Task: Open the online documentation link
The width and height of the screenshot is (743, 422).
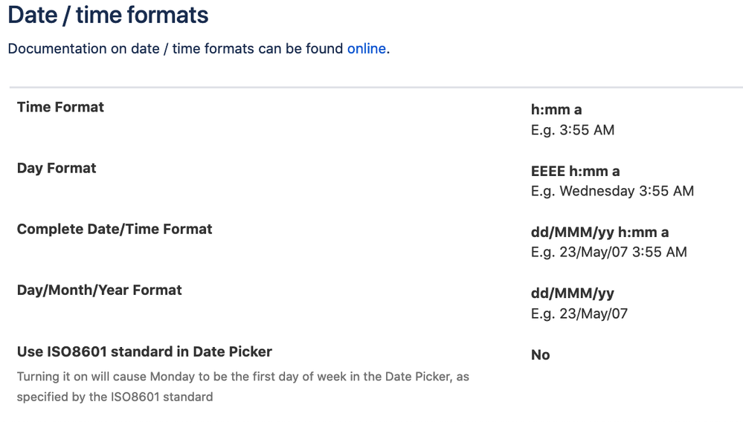Action: coord(366,49)
